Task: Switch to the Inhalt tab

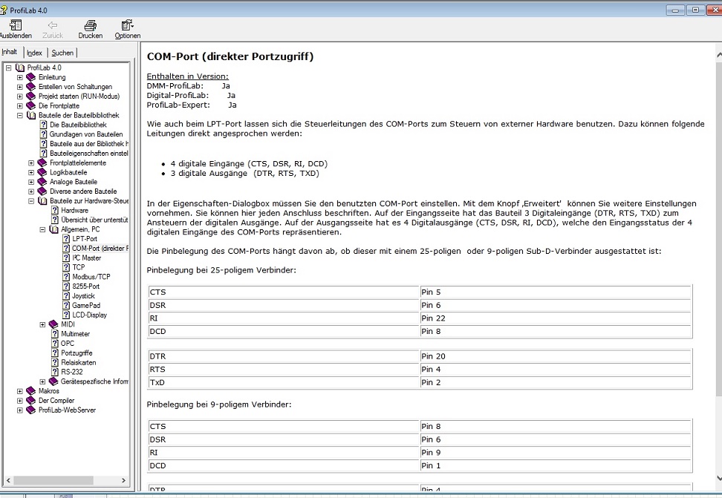Action: [x=10, y=52]
